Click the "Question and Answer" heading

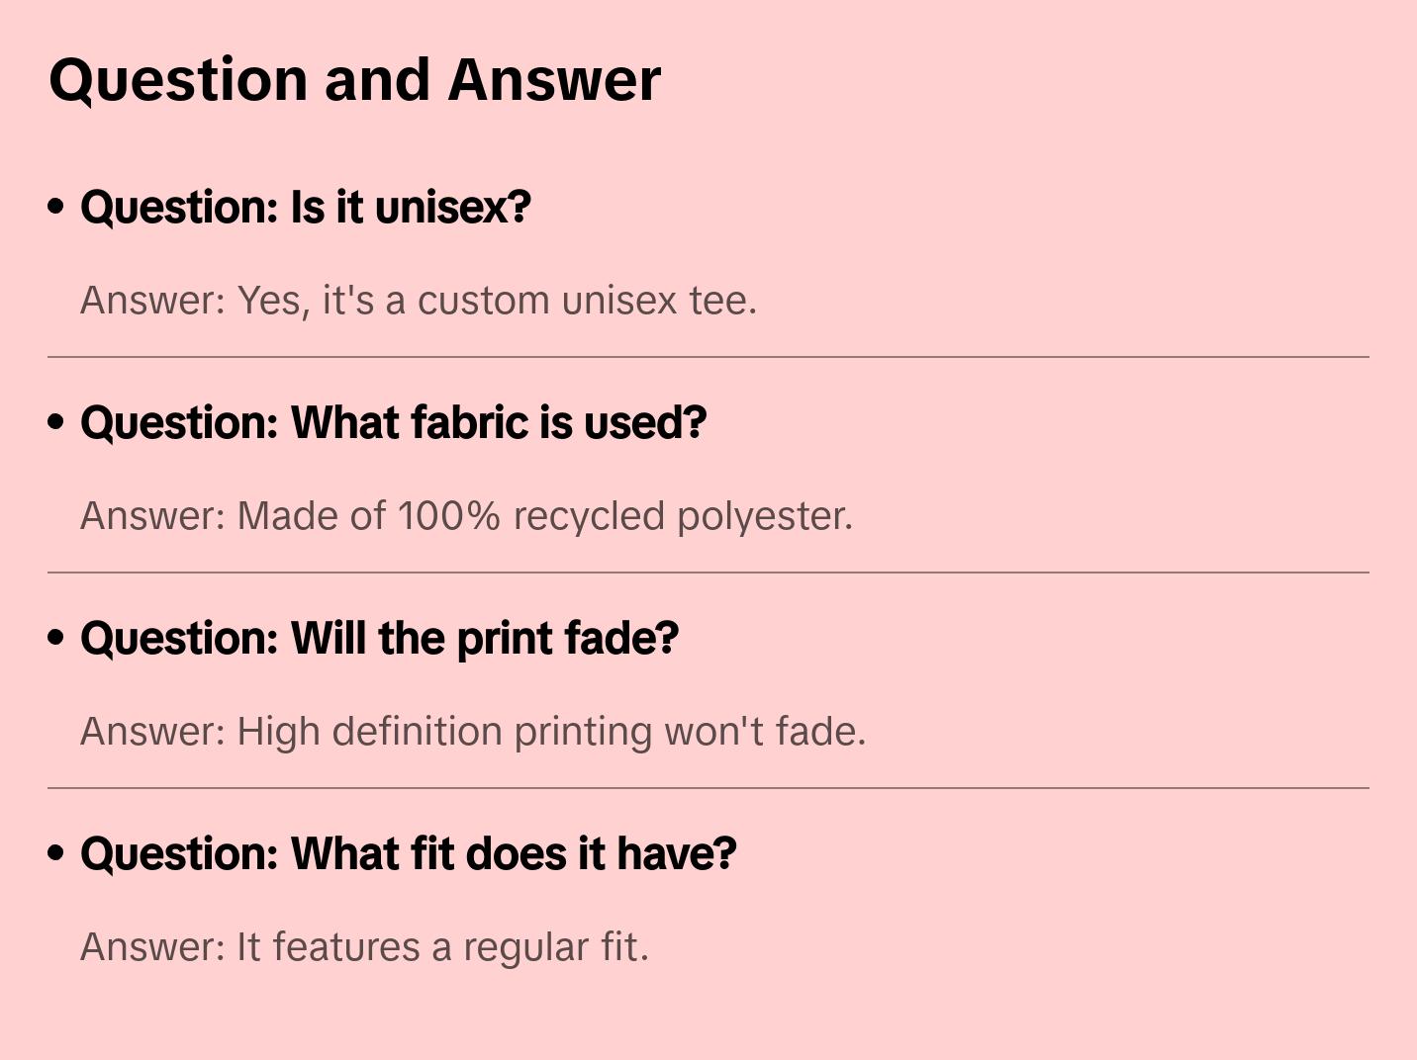tap(354, 79)
